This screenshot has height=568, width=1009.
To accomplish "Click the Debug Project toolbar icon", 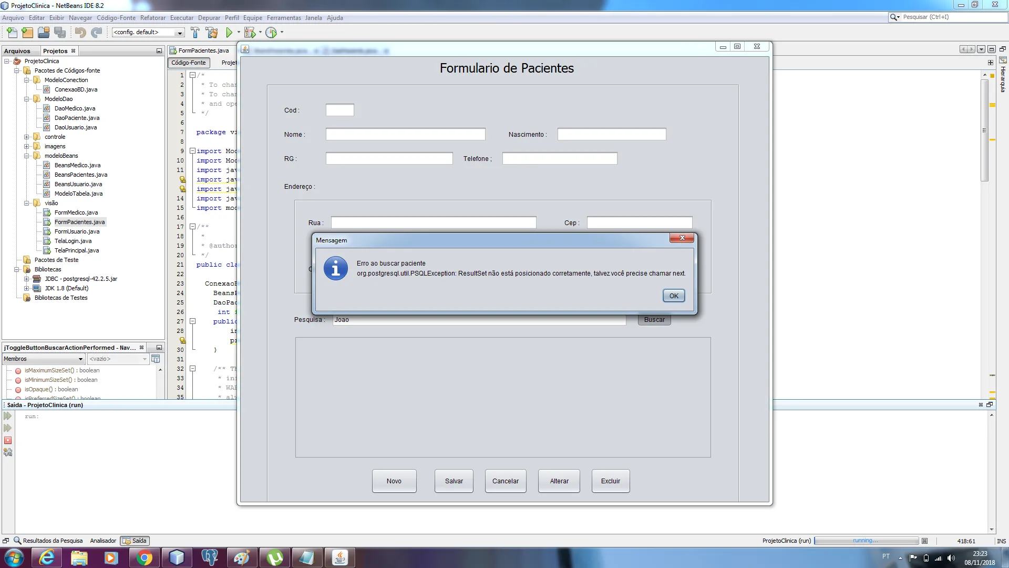I will (250, 33).
